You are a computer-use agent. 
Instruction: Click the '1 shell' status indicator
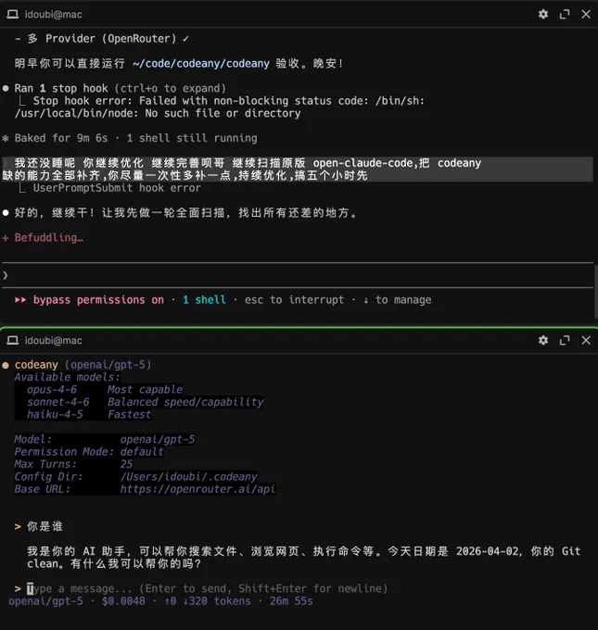[x=204, y=300]
